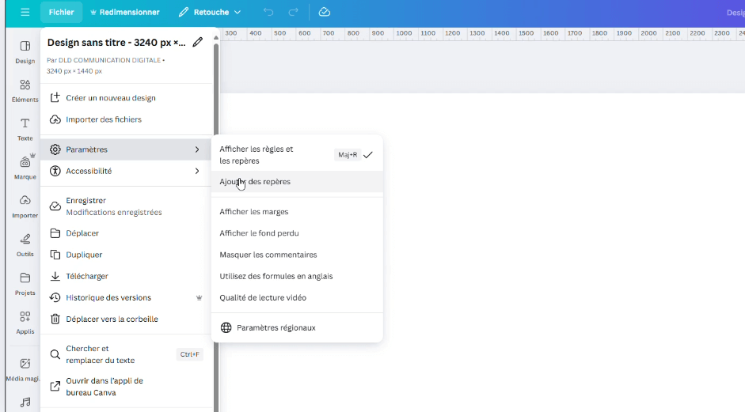745x412 pixels.
Task: Toggle Afficher les marges option
Action: coord(253,212)
